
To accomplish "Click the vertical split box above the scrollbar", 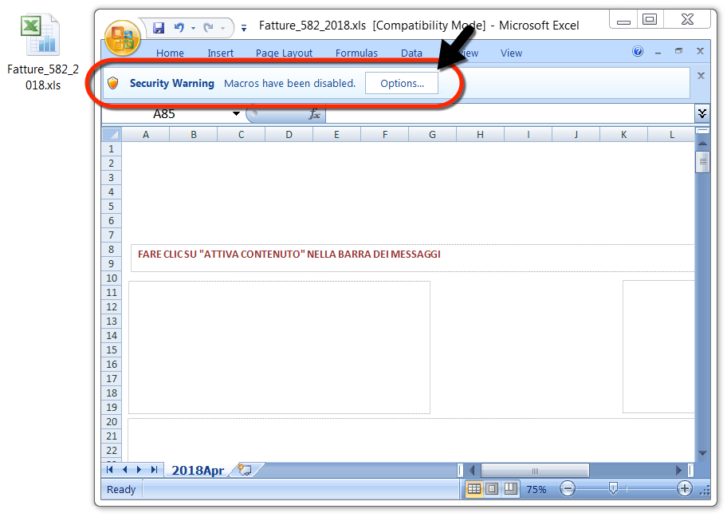I will click(702, 130).
